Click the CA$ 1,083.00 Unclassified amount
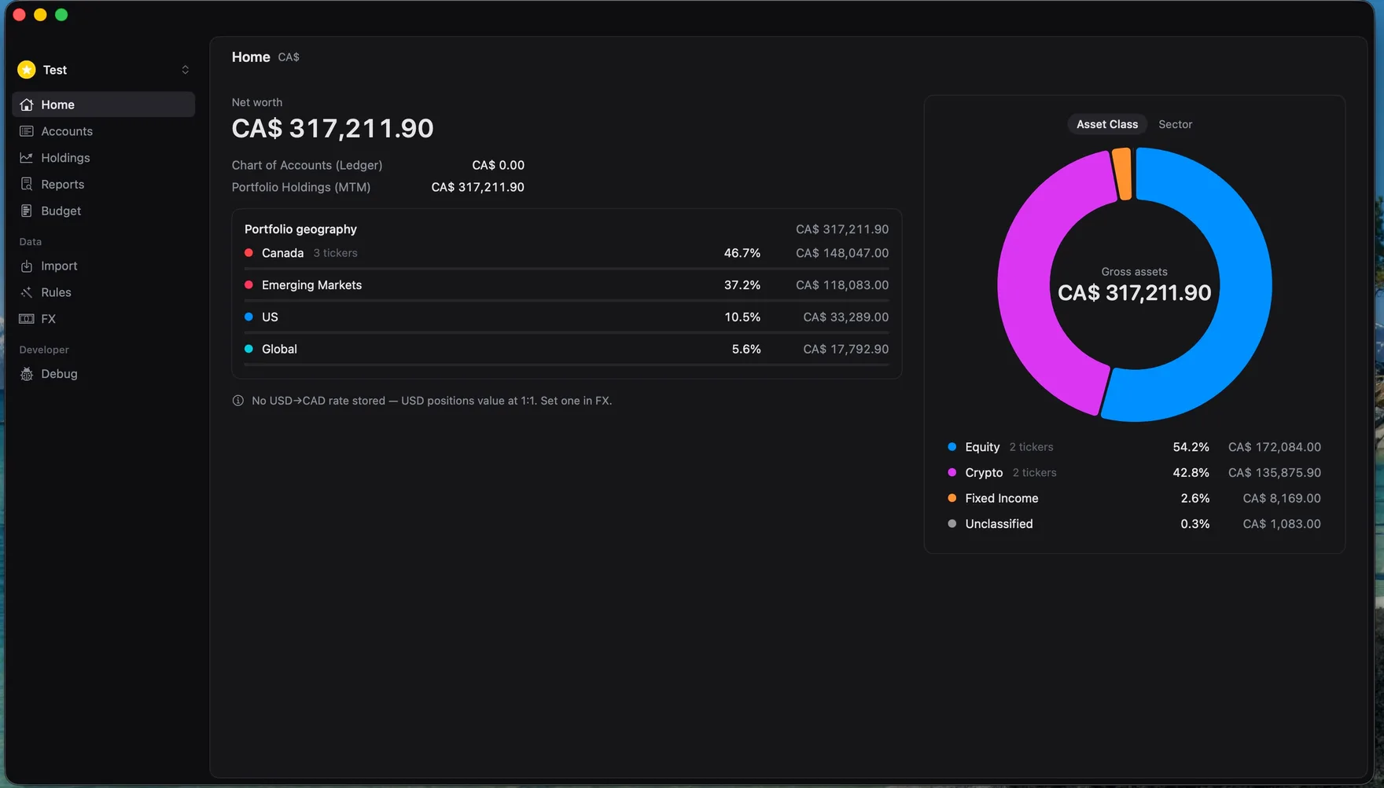The width and height of the screenshot is (1384, 788). (x=1282, y=524)
